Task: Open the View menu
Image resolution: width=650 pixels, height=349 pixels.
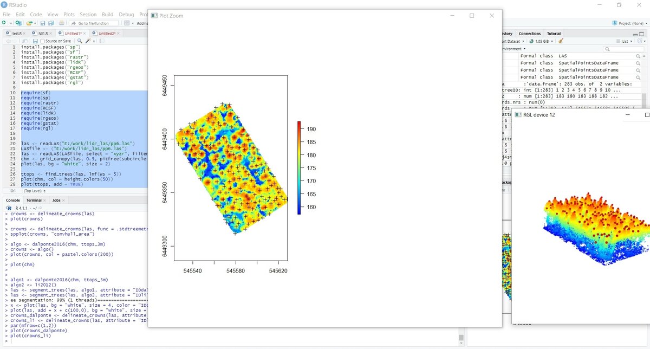Action: pyautogui.click(x=53, y=15)
